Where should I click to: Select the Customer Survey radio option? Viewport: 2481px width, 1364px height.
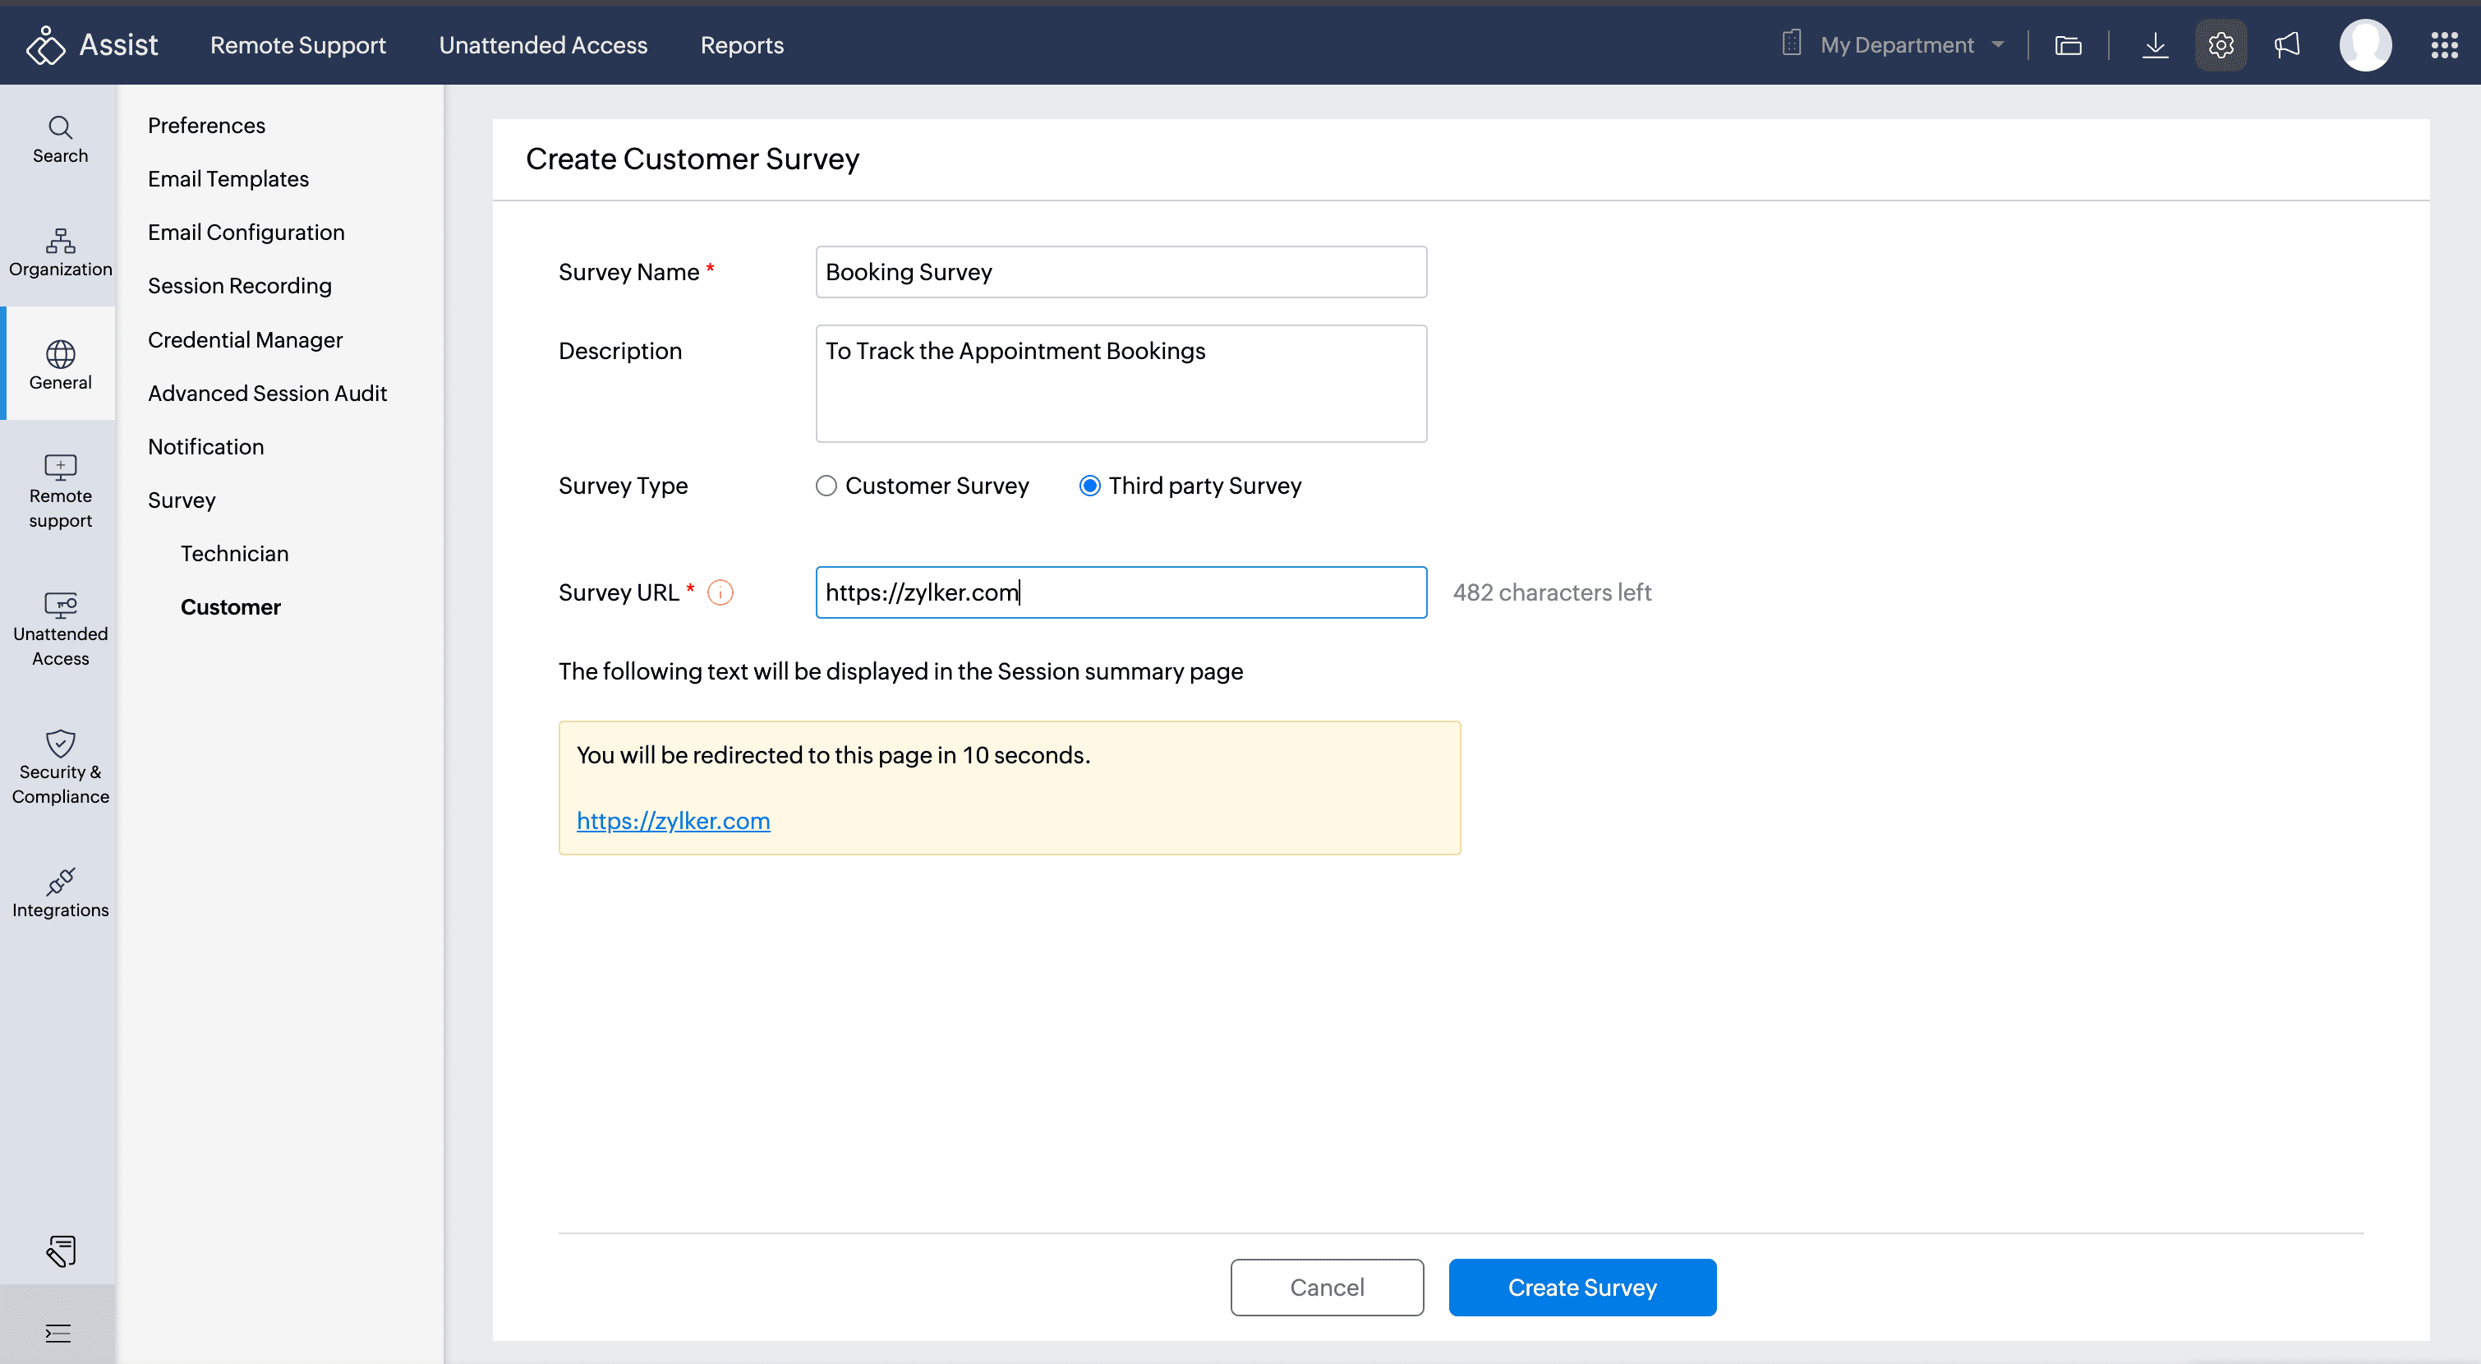(826, 486)
